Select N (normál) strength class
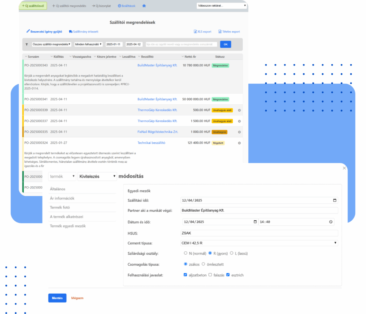This screenshot has width=366, height=314. [186, 253]
